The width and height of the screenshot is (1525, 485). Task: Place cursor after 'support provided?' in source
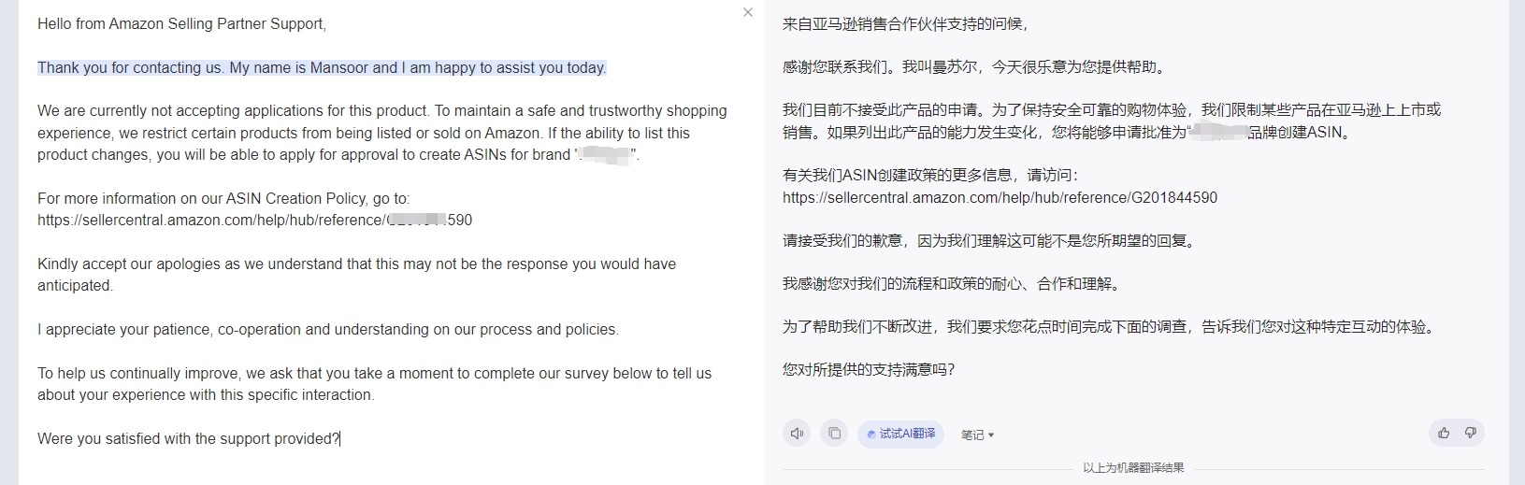pyautogui.click(x=340, y=438)
